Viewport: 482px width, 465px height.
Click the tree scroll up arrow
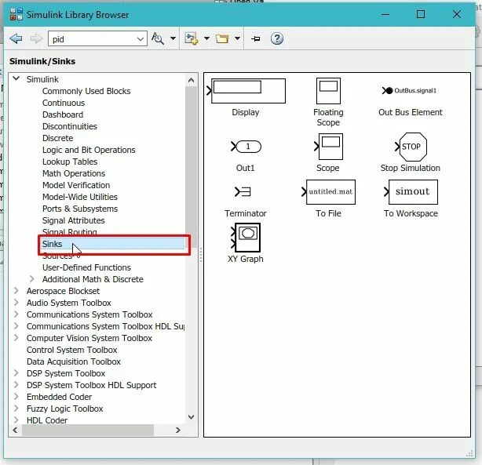click(x=191, y=80)
